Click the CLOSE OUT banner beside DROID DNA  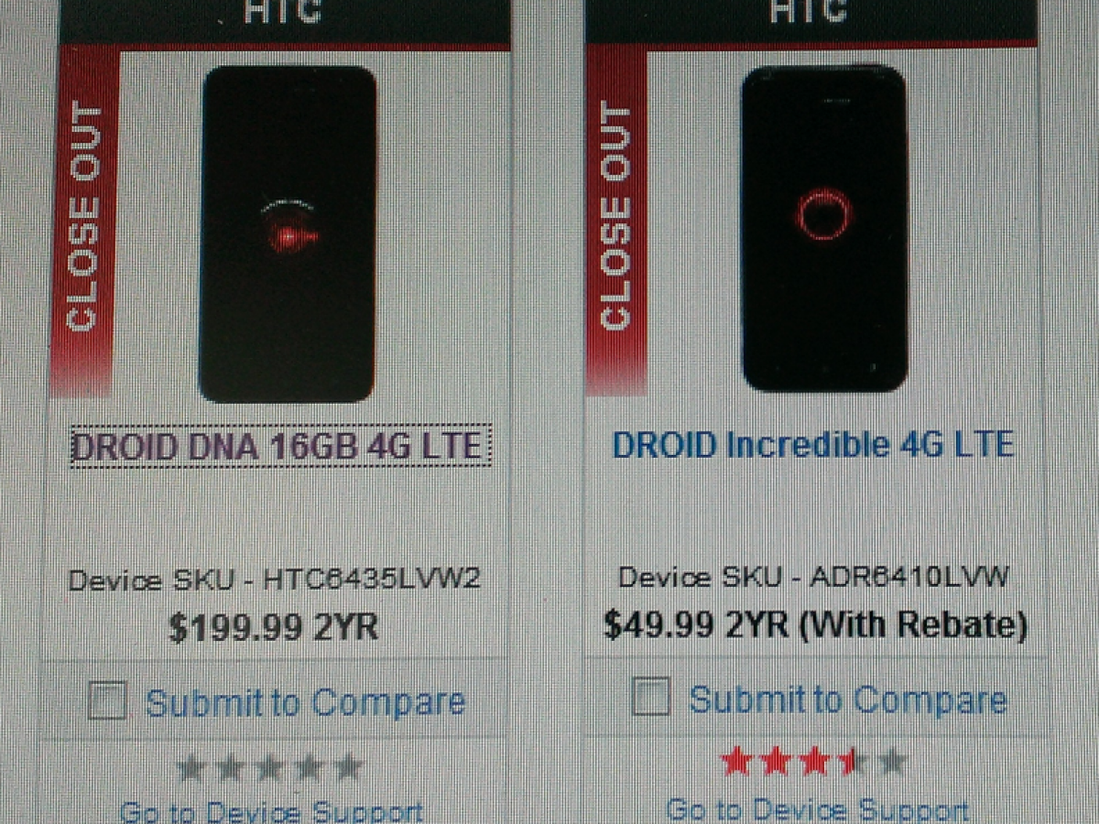click(85, 220)
